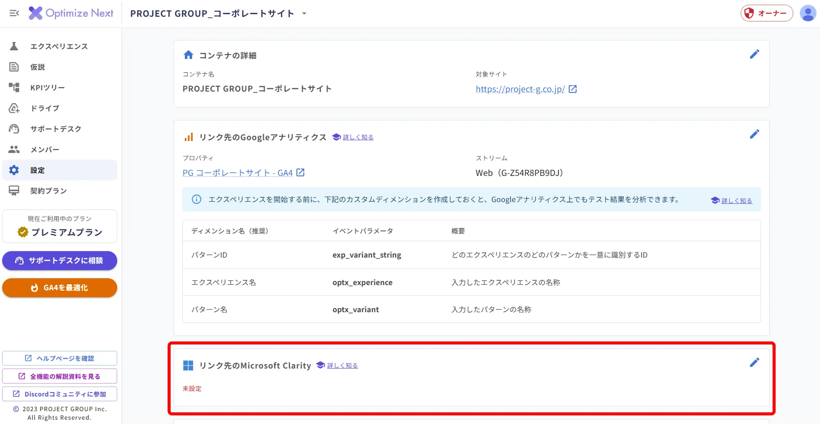Open the user profile avatar icon
820x424 pixels.
808,13
